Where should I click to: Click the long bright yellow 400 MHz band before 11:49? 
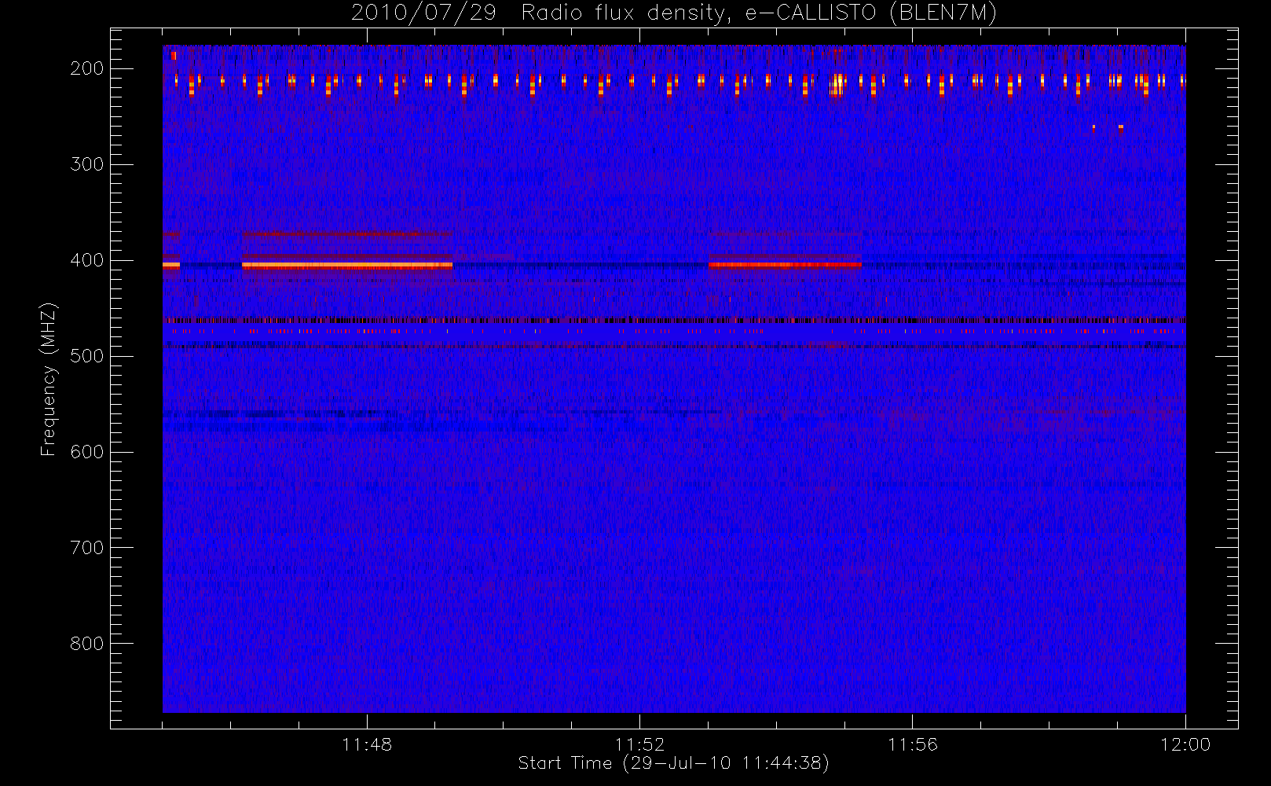click(347, 266)
